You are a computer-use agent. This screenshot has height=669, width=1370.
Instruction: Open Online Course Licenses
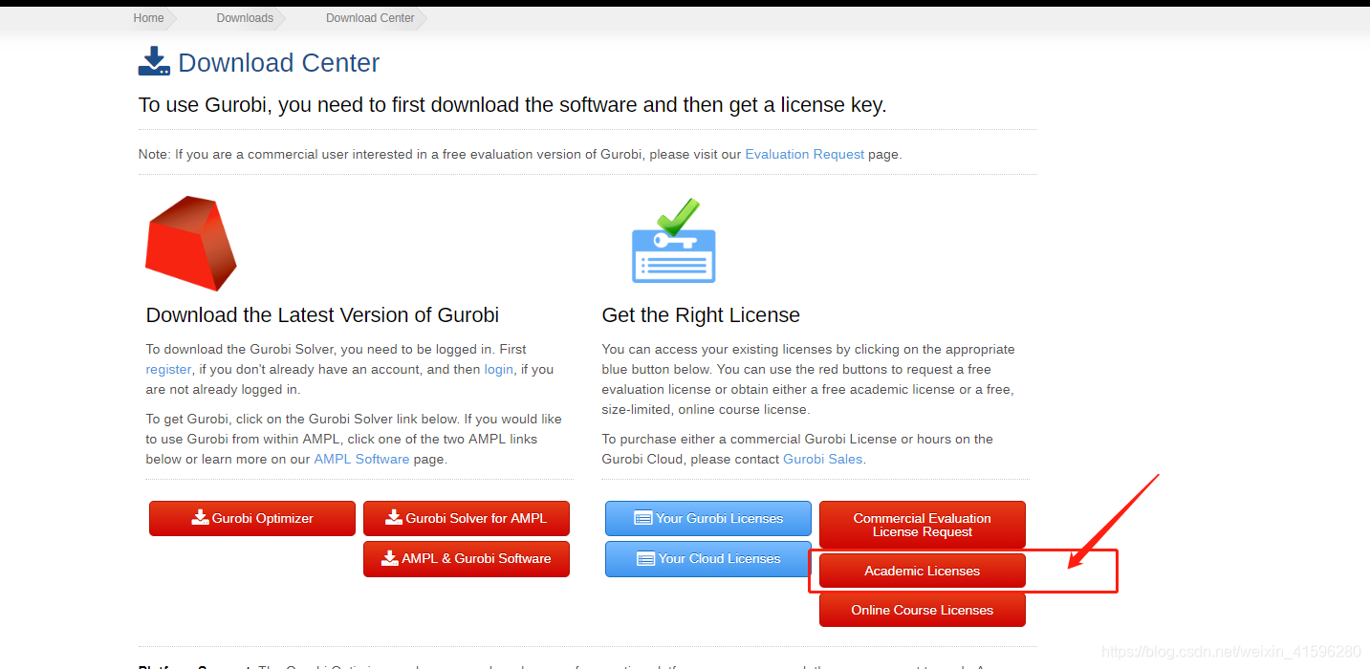click(x=922, y=610)
